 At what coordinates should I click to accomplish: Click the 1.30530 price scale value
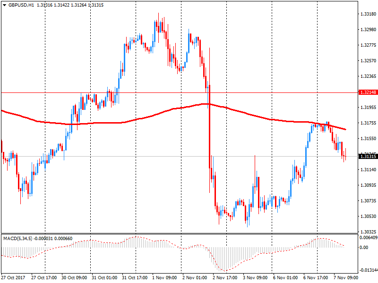point(368,216)
